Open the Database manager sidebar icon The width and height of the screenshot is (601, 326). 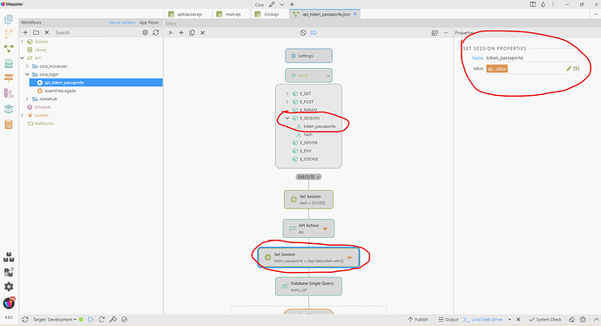9,64
